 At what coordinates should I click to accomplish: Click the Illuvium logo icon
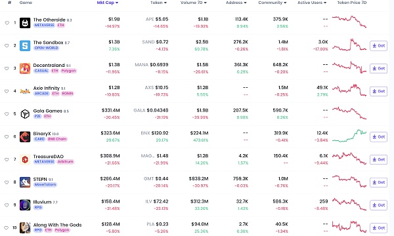tap(25, 205)
